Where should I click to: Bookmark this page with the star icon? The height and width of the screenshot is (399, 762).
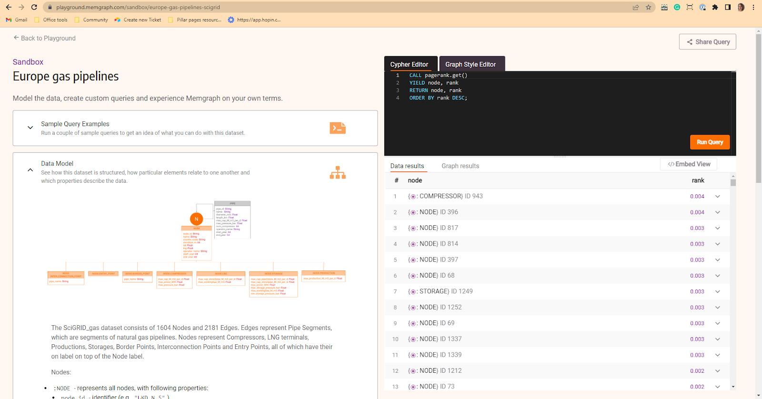[648, 7]
